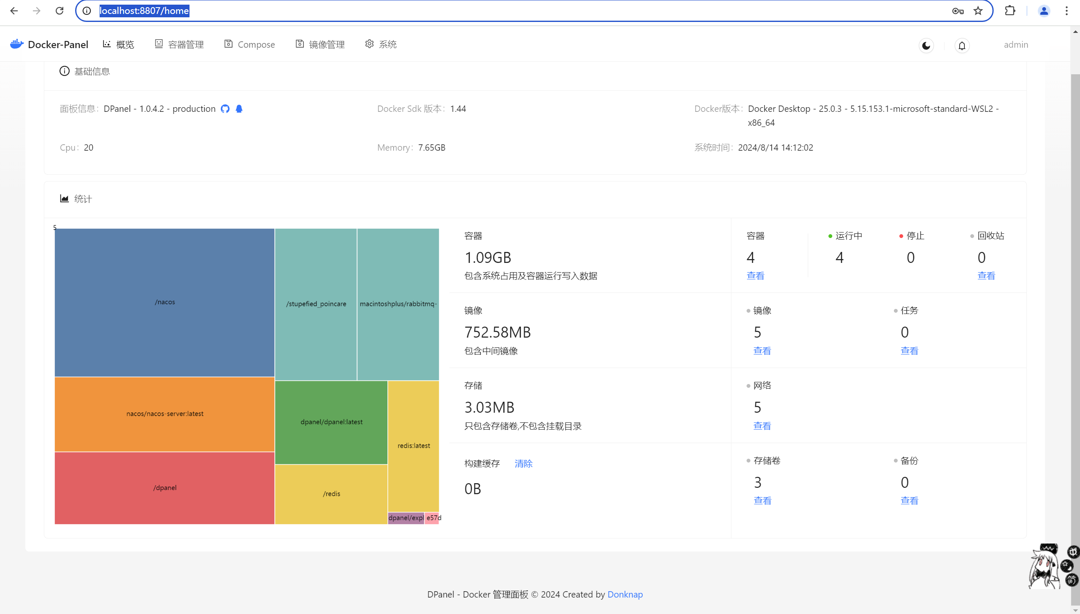The image size is (1080, 614).
Task: Open 系统 system menu
Action: click(x=381, y=44)
